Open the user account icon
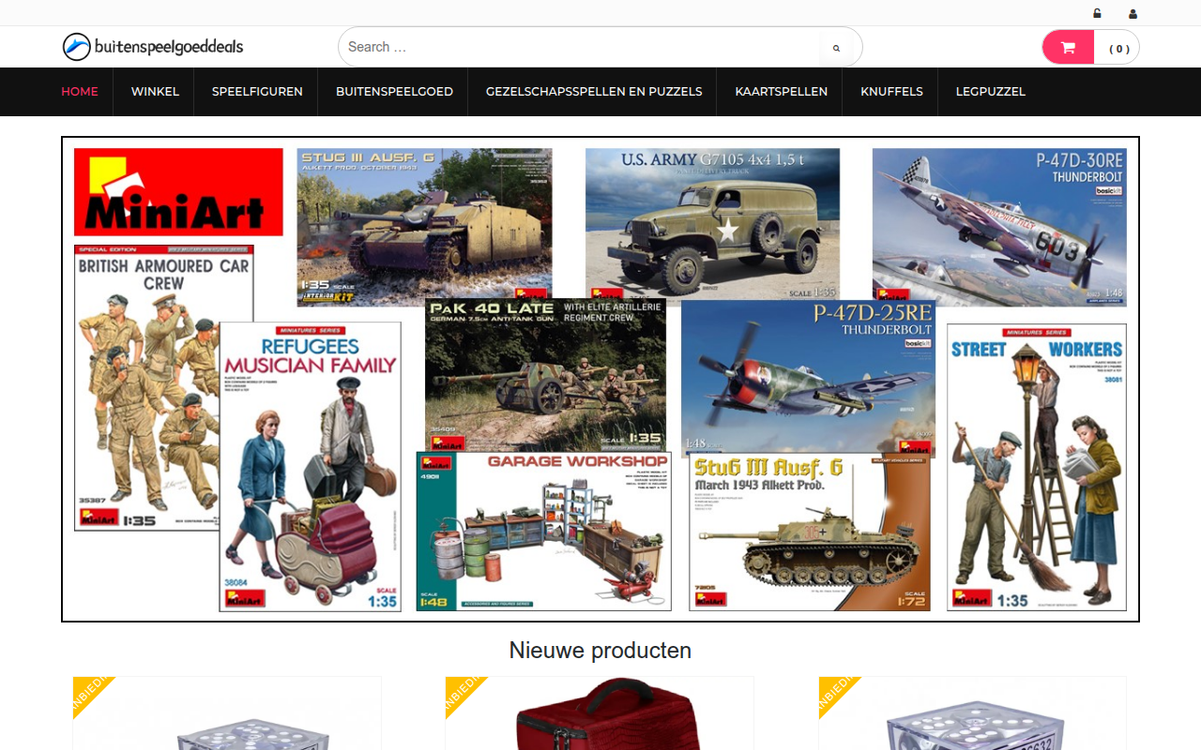The height and width of the screenshot is (750, 1201). (1133, 13)
